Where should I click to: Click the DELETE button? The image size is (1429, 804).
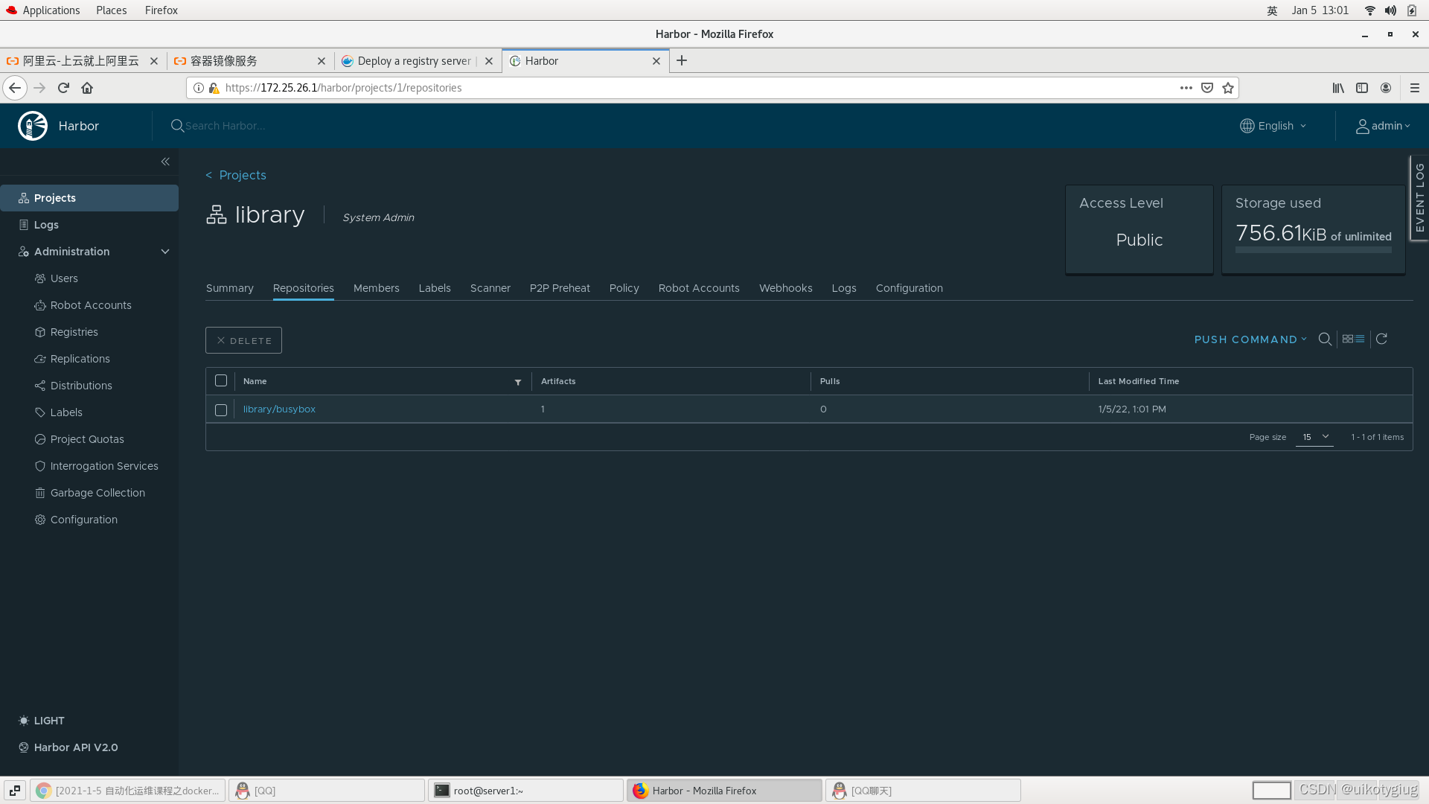click(x=243, y=339)
